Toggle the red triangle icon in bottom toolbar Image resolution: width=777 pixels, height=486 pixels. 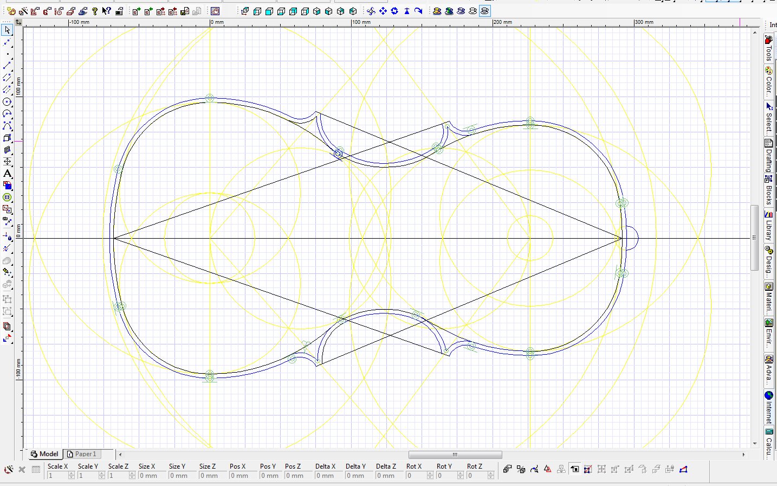547,469
